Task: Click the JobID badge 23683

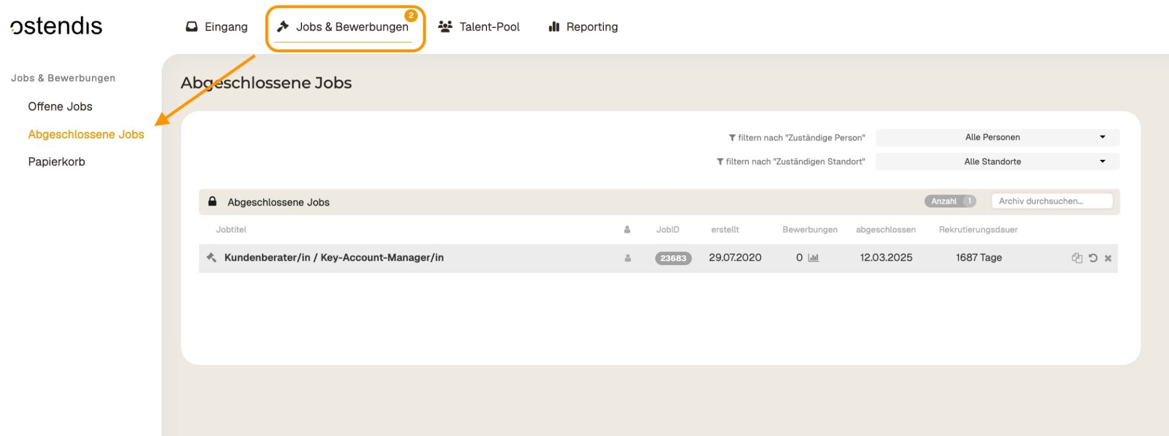Action: pyautogui.click(x=673, y=258)
